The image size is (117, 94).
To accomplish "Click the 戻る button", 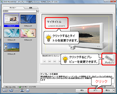I will click(82, 90).
